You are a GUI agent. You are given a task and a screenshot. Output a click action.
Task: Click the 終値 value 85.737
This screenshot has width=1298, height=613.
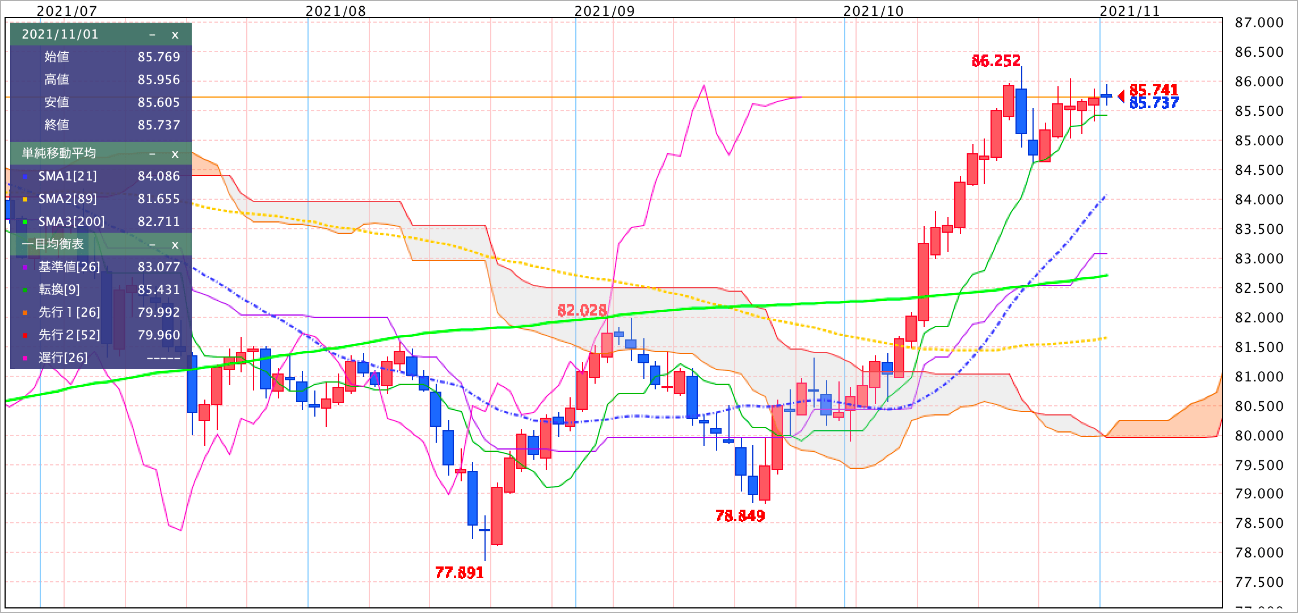(x=159, y=125)
